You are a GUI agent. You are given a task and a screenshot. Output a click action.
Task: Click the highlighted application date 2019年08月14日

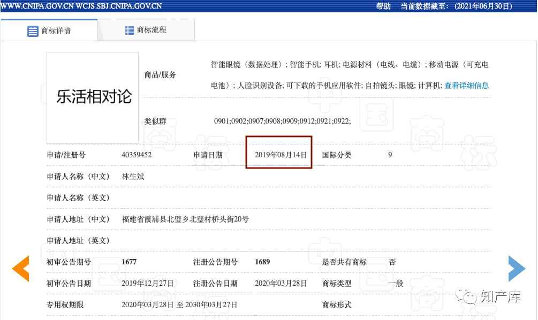pos(281,155)
